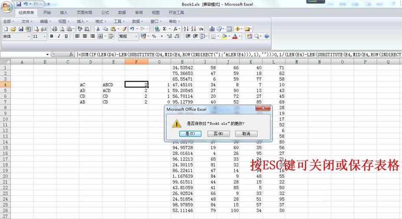Image resolution: width=402 pixels, height=219 pixels.
Task: Click the Increase indent icon
Action: point(195,36)
